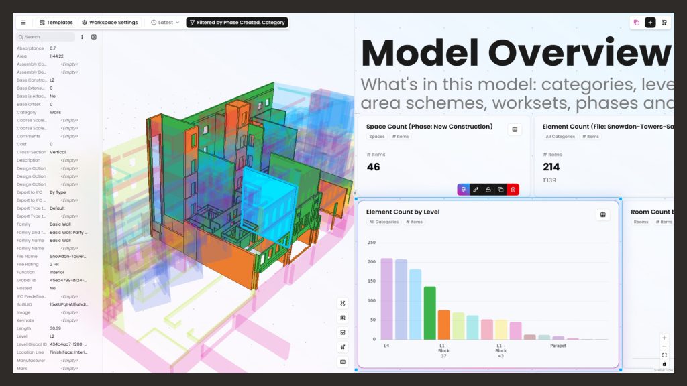
Task: Click the third viewer tool icon in the stack
Action: 343,332
